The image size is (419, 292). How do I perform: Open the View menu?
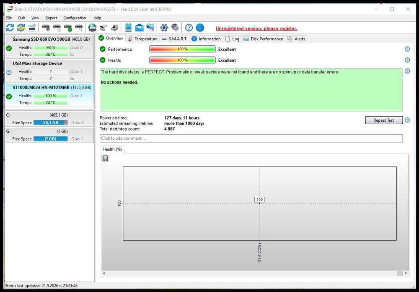point(35,18)
